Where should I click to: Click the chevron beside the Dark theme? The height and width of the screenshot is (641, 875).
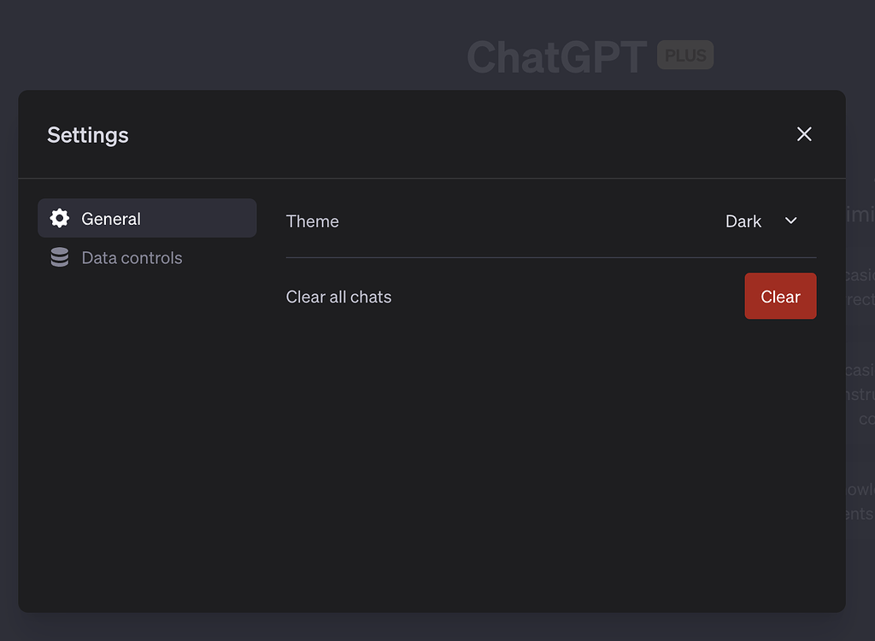pyautogui.click(x=791, y=221)
